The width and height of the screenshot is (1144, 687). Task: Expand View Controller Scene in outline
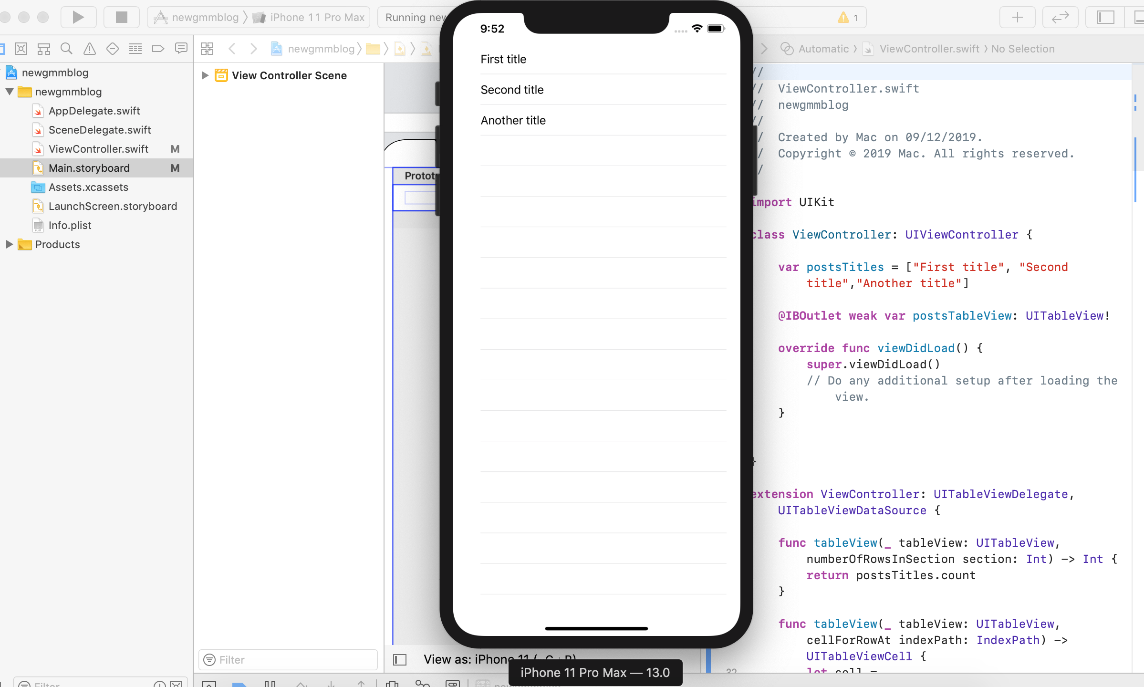tap(205, 75)
